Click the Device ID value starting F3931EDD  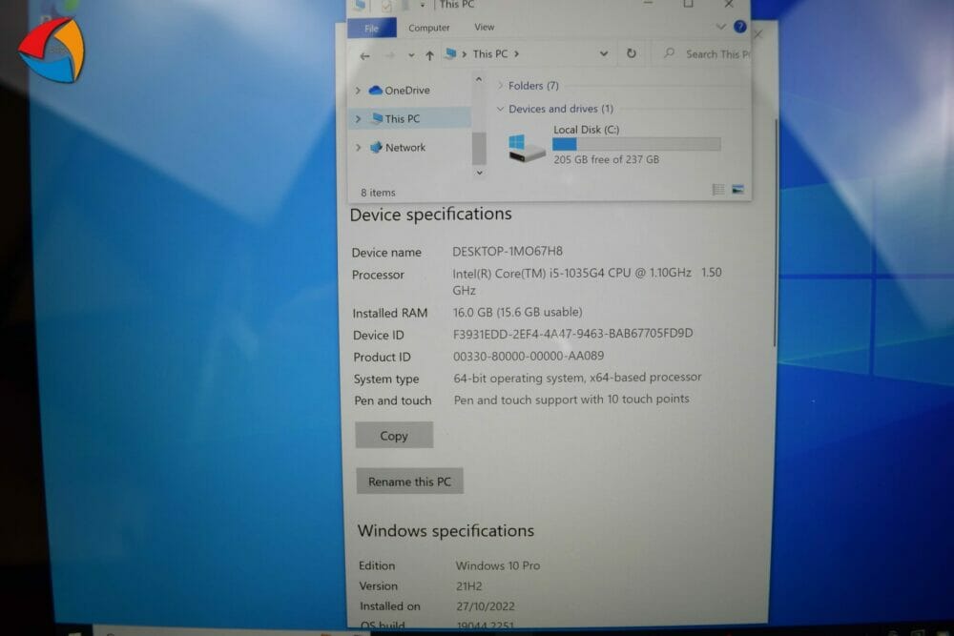click(573, 334)
